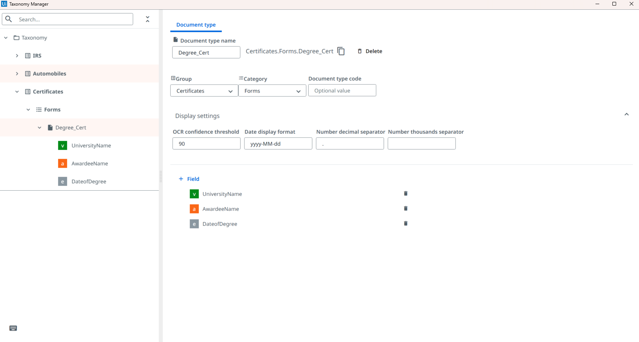The width and height of the screenshot is (639, 342).
Task: Add a new Field
Action: [189, 179]
